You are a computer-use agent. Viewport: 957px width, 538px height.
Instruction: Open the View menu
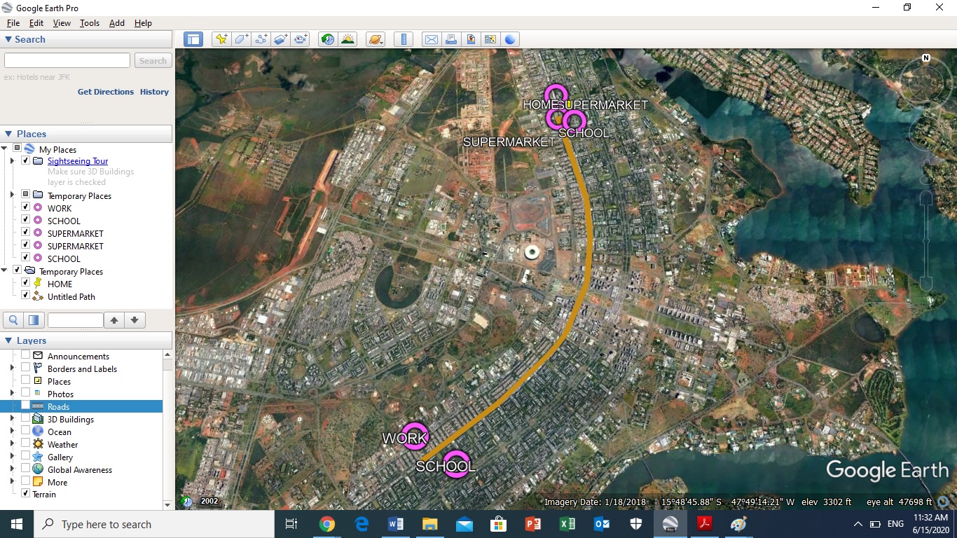pos(62,23)
